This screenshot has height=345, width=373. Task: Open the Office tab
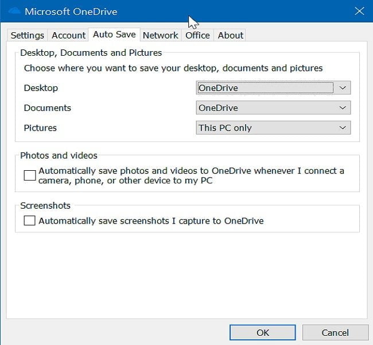click(197, 35)
